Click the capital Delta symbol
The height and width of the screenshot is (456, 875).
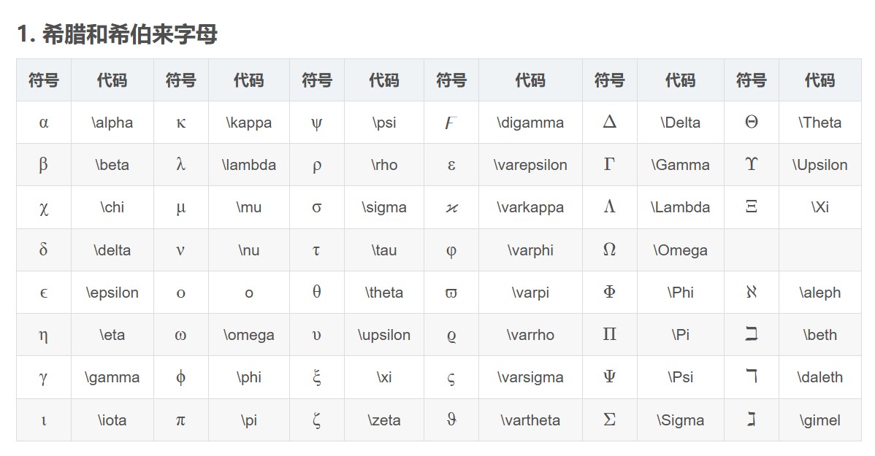[x=609, y=122]
